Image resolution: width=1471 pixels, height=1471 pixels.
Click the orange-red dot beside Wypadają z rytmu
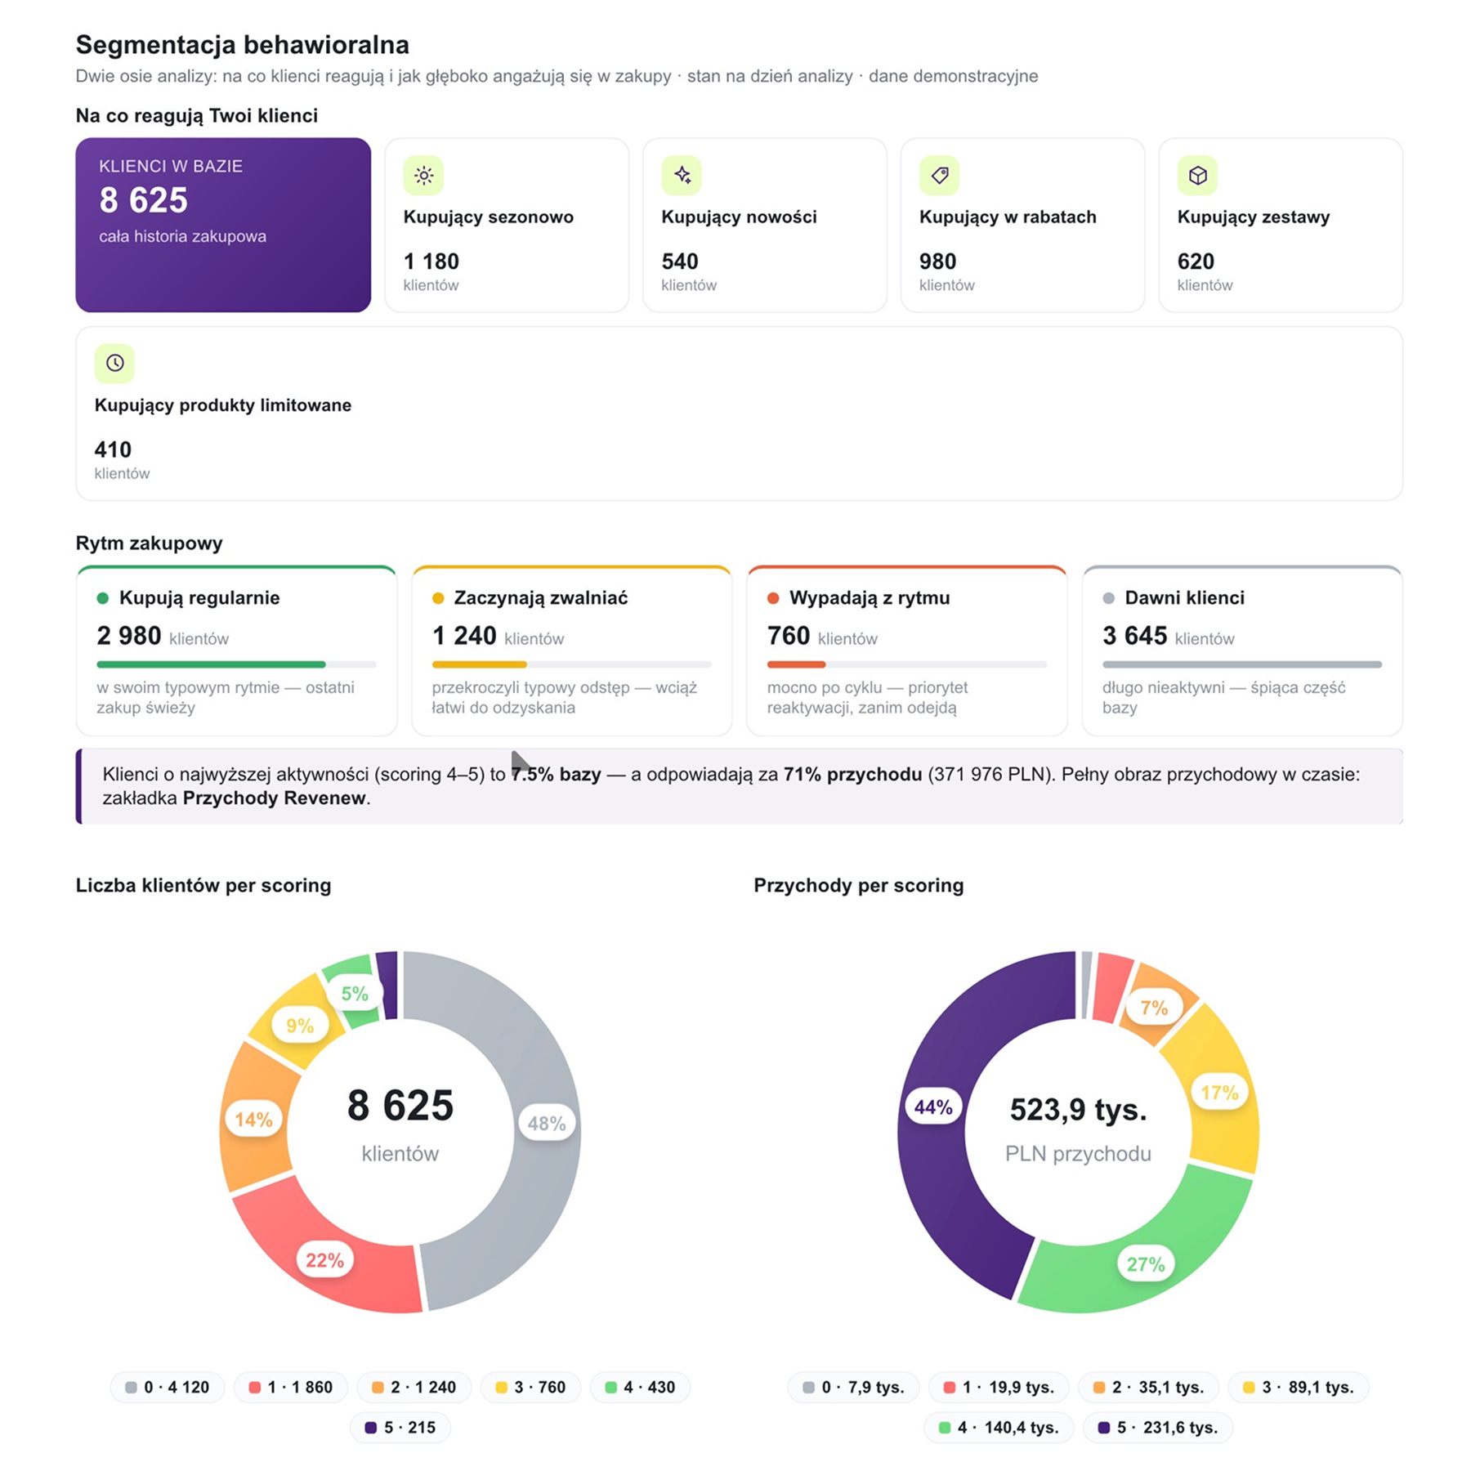tap(773, 598)
